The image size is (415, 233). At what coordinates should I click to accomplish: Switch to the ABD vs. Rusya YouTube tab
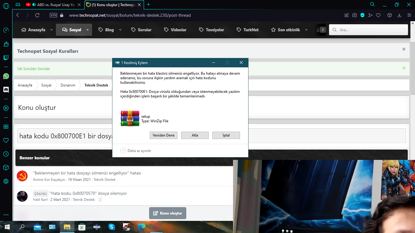tap(53, 5)
